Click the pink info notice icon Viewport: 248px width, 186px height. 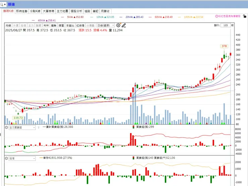(216, 16)
